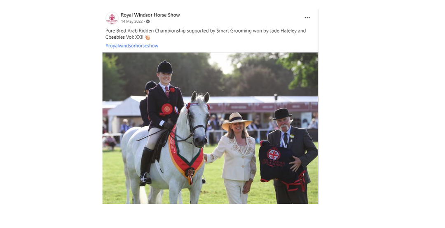Click the man wearing the bowler hat
The image size is (445, 228).
[292, 156]
